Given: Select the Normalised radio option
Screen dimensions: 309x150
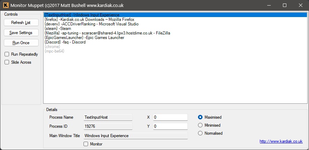Looking at the screenshot, I should click(200, 133).
